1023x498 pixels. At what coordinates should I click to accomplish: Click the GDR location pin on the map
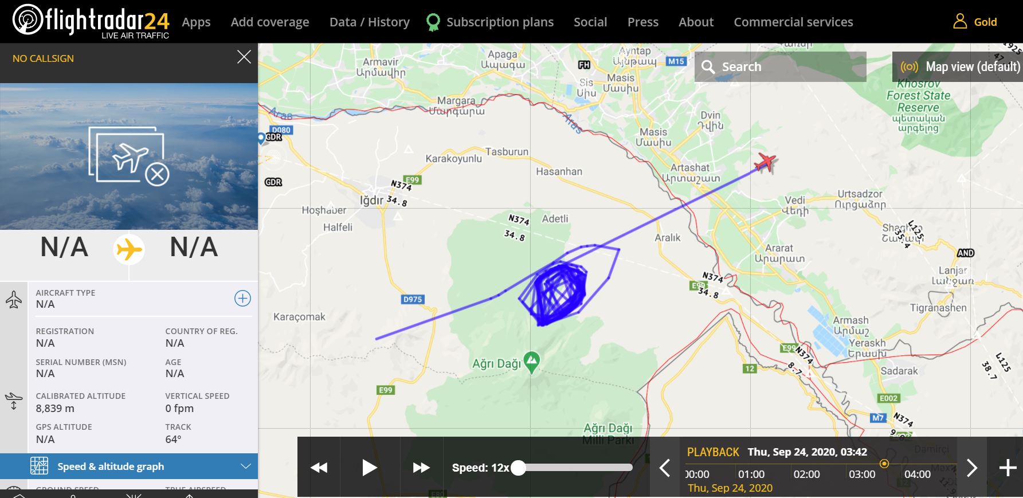(x=261, y=138)
